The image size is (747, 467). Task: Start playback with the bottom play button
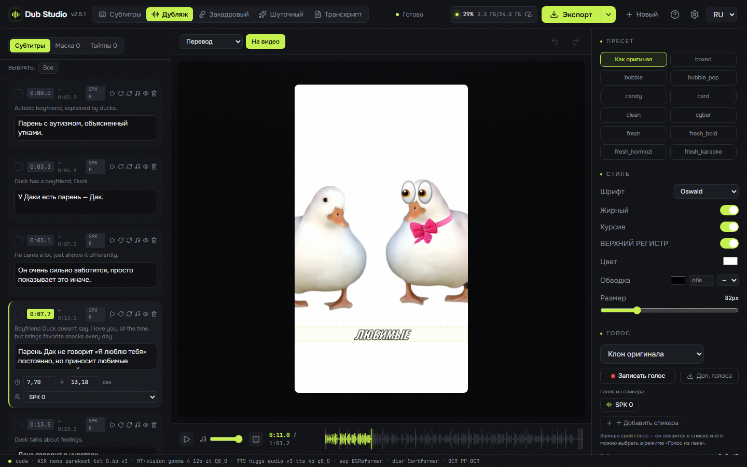(187, 439)
